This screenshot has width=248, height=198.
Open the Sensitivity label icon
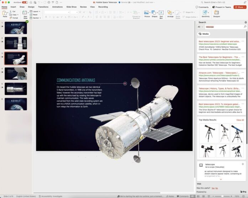(x=205, y=13)
